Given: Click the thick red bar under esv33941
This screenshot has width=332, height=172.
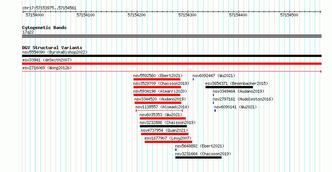Looking at the screenshot, I should 172,64.
